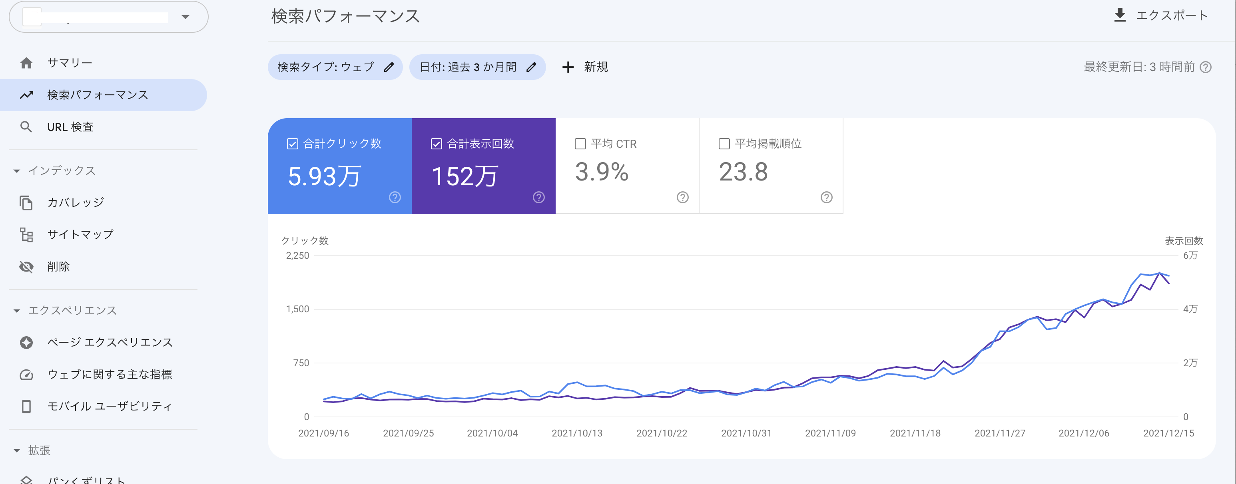Open URL 検査 menu item
Screen dimensions: 1236x484
click(70, 127)
